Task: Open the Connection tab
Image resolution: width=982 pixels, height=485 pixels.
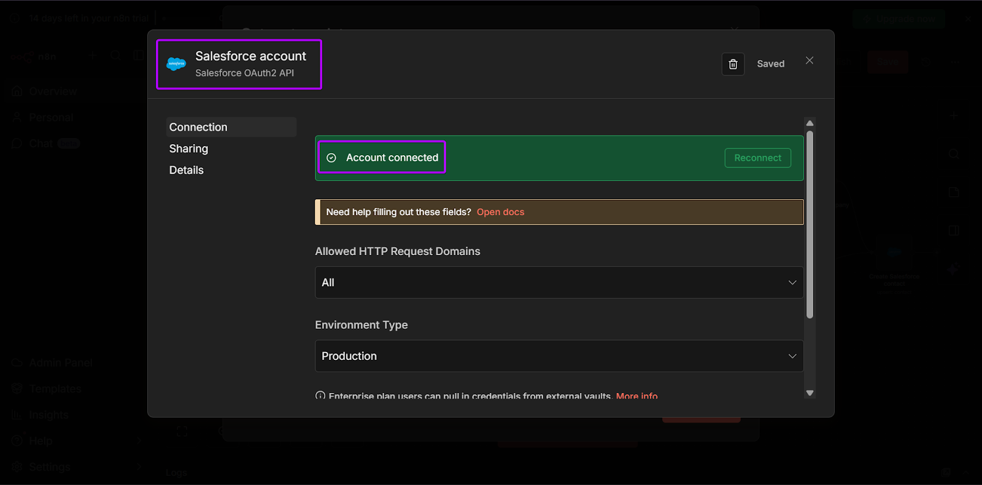Action: [231, 127]
